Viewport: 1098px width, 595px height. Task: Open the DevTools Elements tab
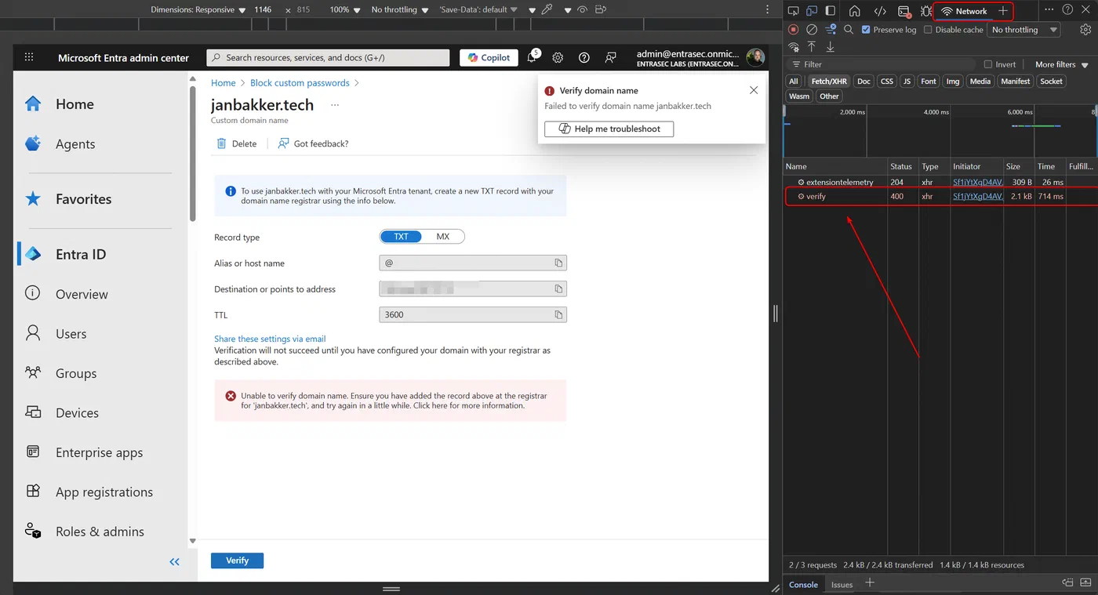pyautogui.click(x=880, y=11)
